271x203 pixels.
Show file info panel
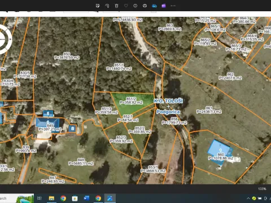pyautogui.click(x=135, y=6)
